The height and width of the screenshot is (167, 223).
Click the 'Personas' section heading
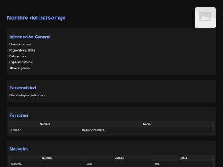[x=19, y=115]
